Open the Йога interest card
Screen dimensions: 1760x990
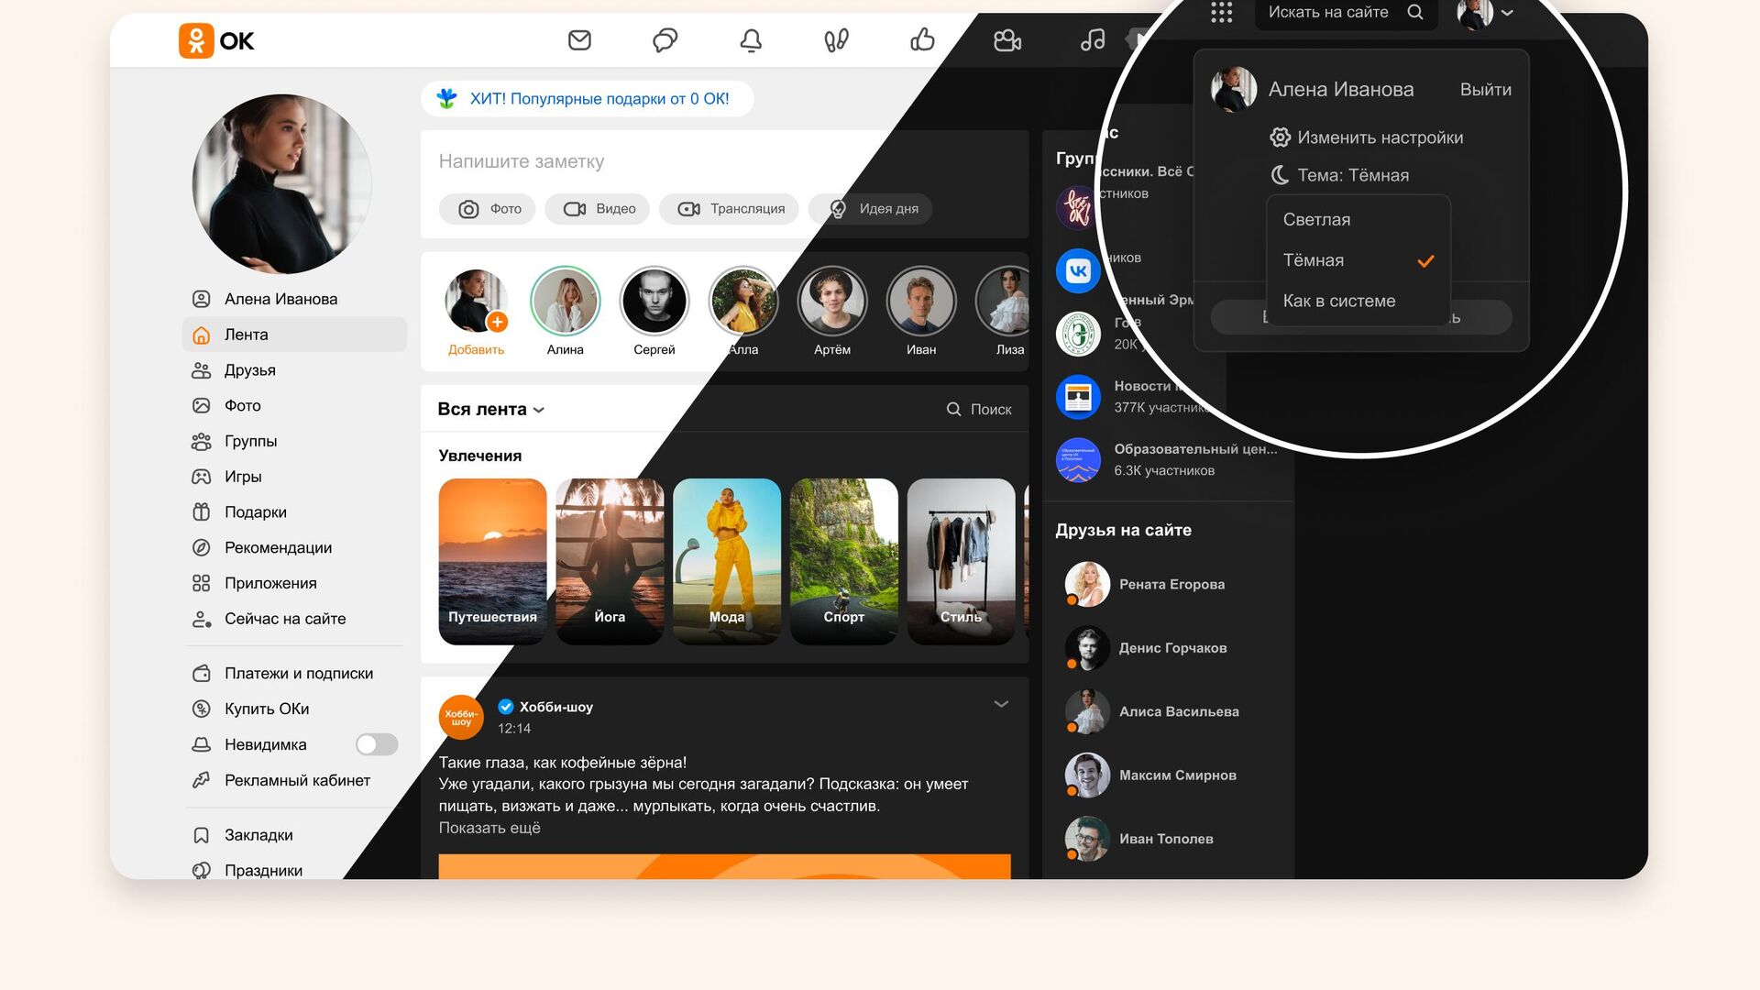610,561
